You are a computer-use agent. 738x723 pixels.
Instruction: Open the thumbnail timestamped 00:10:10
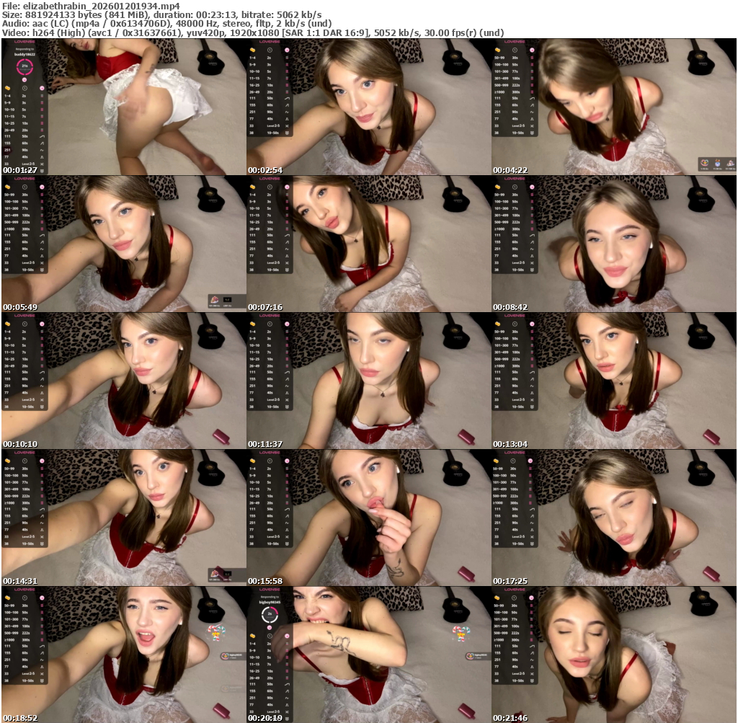[123, 381]
